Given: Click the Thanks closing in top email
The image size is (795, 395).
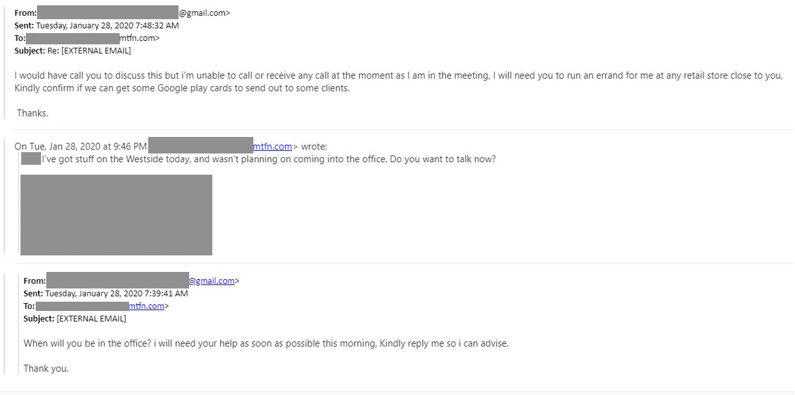Looking at the screenshot, I should (32, 113).
